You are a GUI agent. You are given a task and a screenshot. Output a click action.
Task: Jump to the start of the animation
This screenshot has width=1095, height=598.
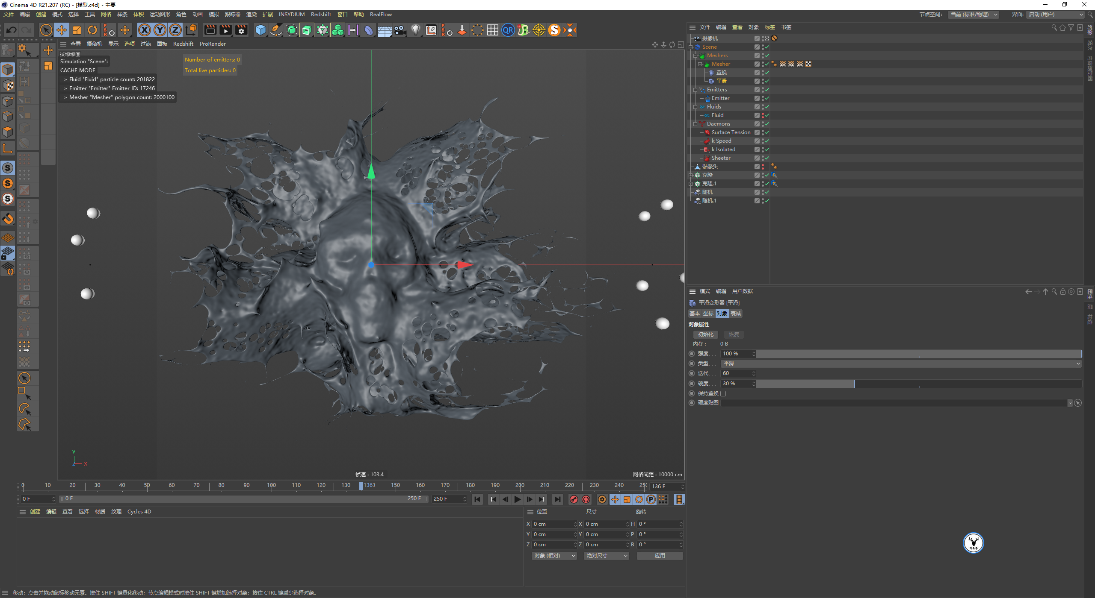[477, 499]
